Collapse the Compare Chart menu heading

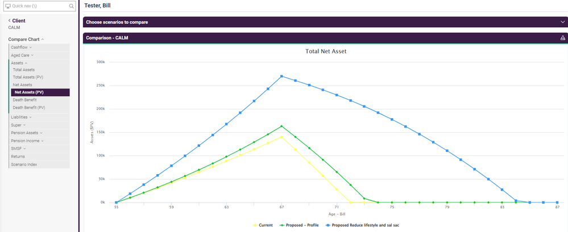point(26,39)
